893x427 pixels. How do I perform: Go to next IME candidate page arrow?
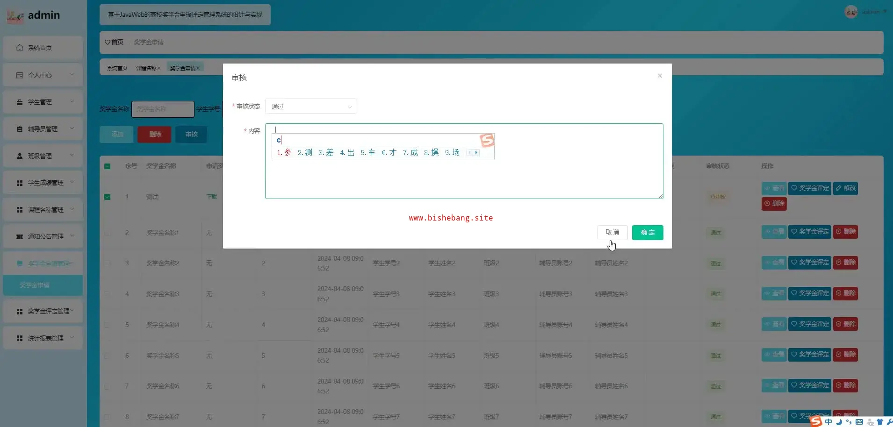coord(476,153)
